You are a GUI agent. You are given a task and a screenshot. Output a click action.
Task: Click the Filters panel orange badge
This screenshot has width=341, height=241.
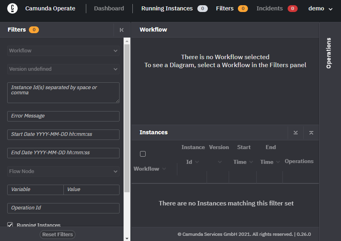(x=34, y=30)
